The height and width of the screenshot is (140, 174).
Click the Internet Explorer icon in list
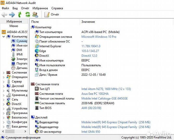tap(37, 46)
